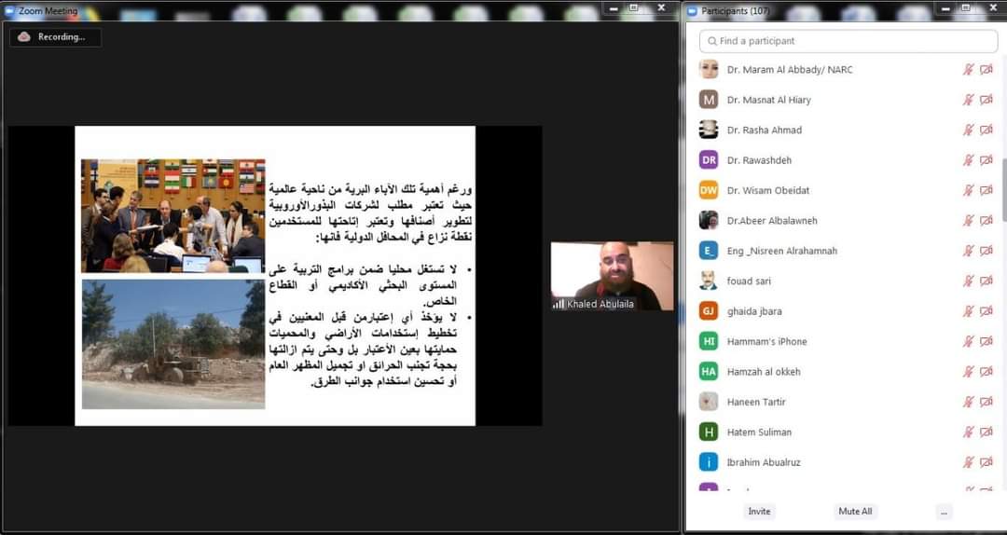Select participant Eng _Nisreen Alrahamnah in list
This screenshot has height=535, width=1007.
(781, 251)
